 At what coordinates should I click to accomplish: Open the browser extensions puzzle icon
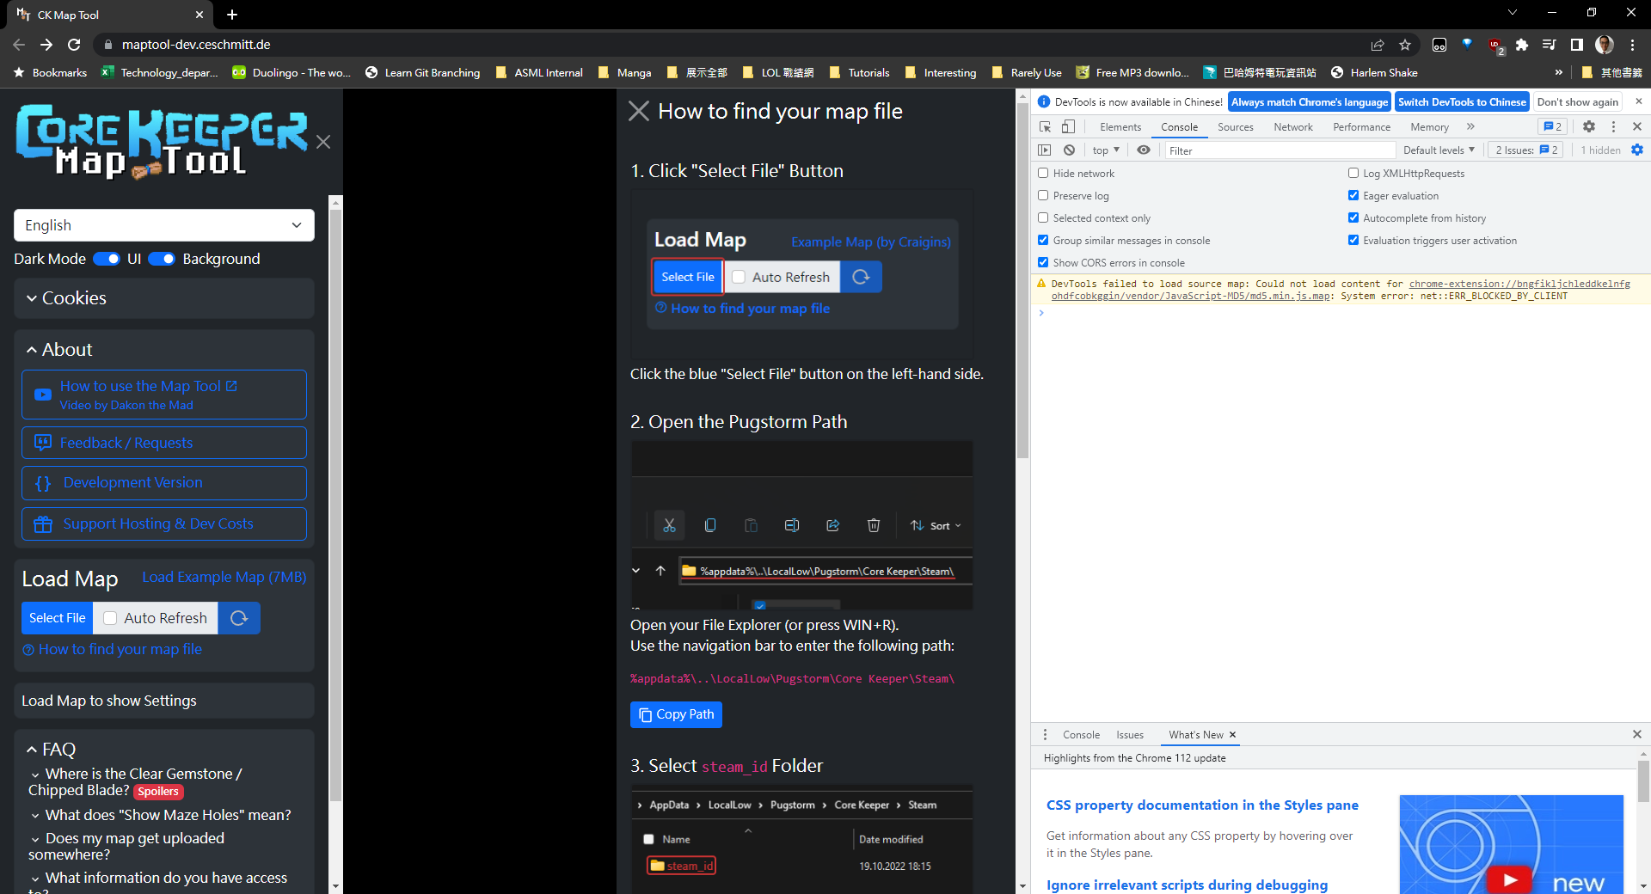tap(1522, 45)
